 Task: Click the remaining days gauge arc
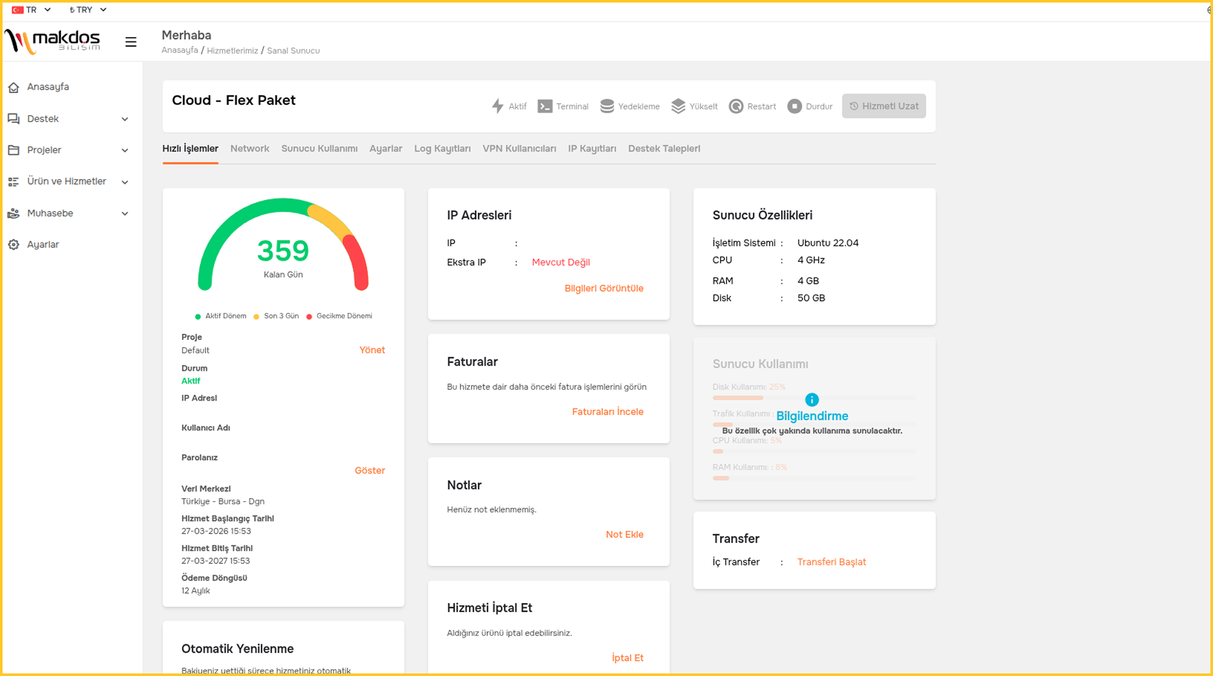click(x=282, y=205)
